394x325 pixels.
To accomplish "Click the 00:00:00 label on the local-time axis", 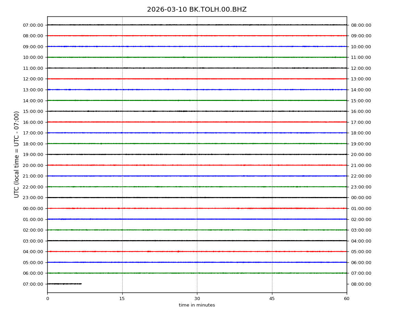I will (x=361, y=197).
